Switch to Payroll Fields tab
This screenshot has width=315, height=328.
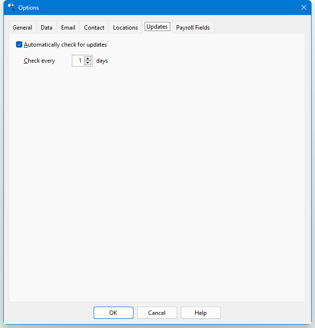pyautogui.click(x=193, y=27)
